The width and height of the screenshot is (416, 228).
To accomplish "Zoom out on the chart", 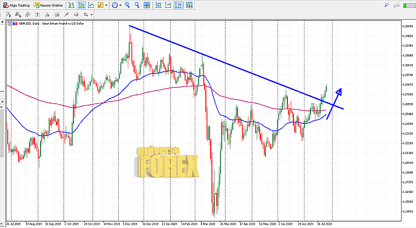I will click(x=137, y=5).
